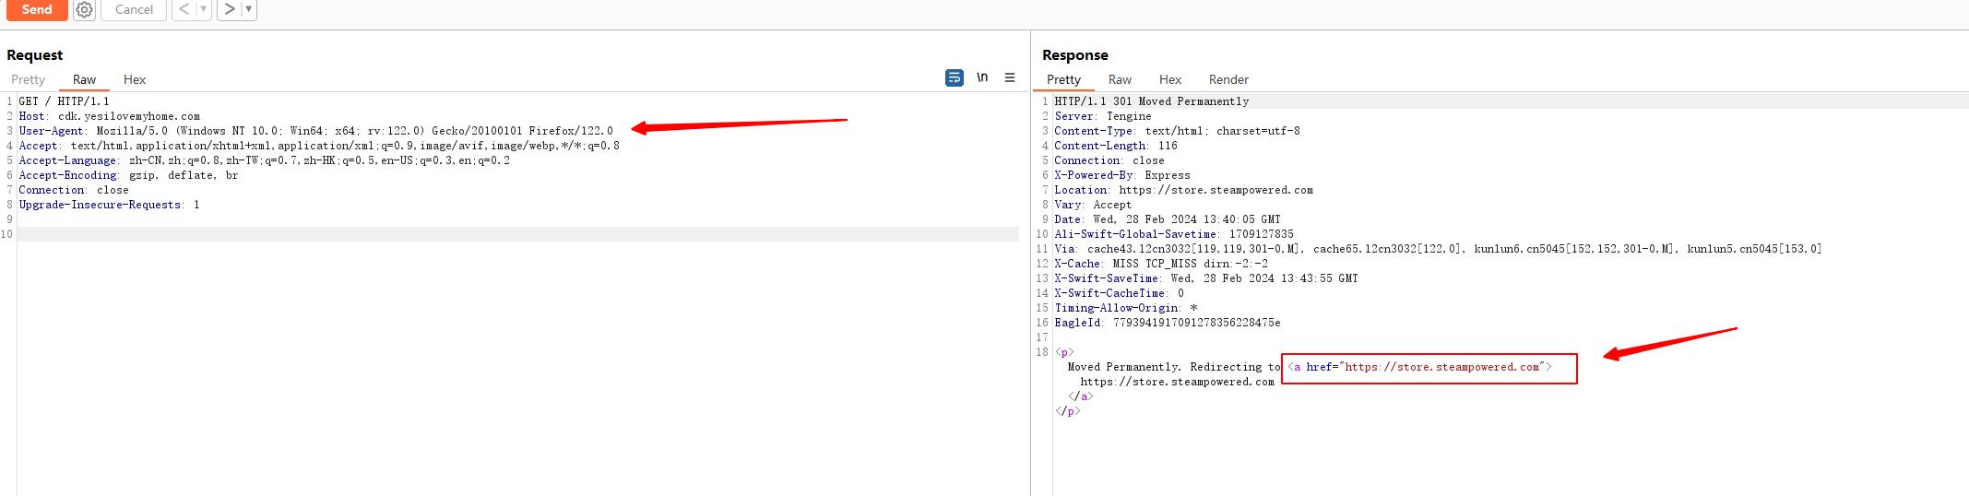
Task: Go back with the < history arrow
Action: (184, 9)
